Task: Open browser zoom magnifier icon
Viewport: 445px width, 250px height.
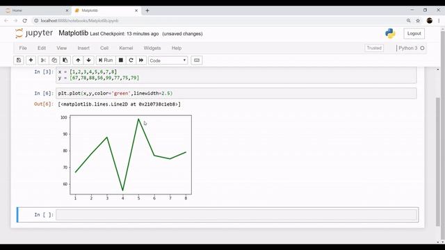Action: click(408, 21)
